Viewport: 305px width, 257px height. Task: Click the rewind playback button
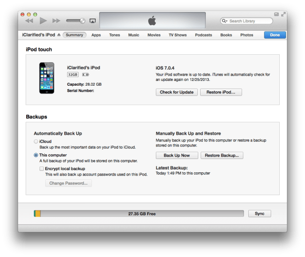click(30, 21)
